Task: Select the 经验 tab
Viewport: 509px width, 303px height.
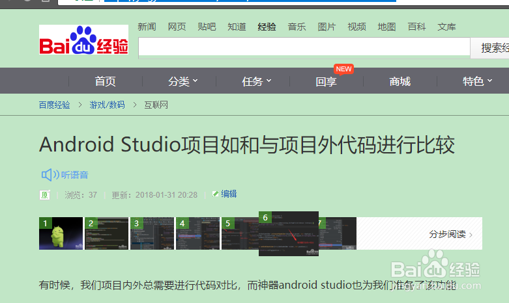Action: point(267,27)
